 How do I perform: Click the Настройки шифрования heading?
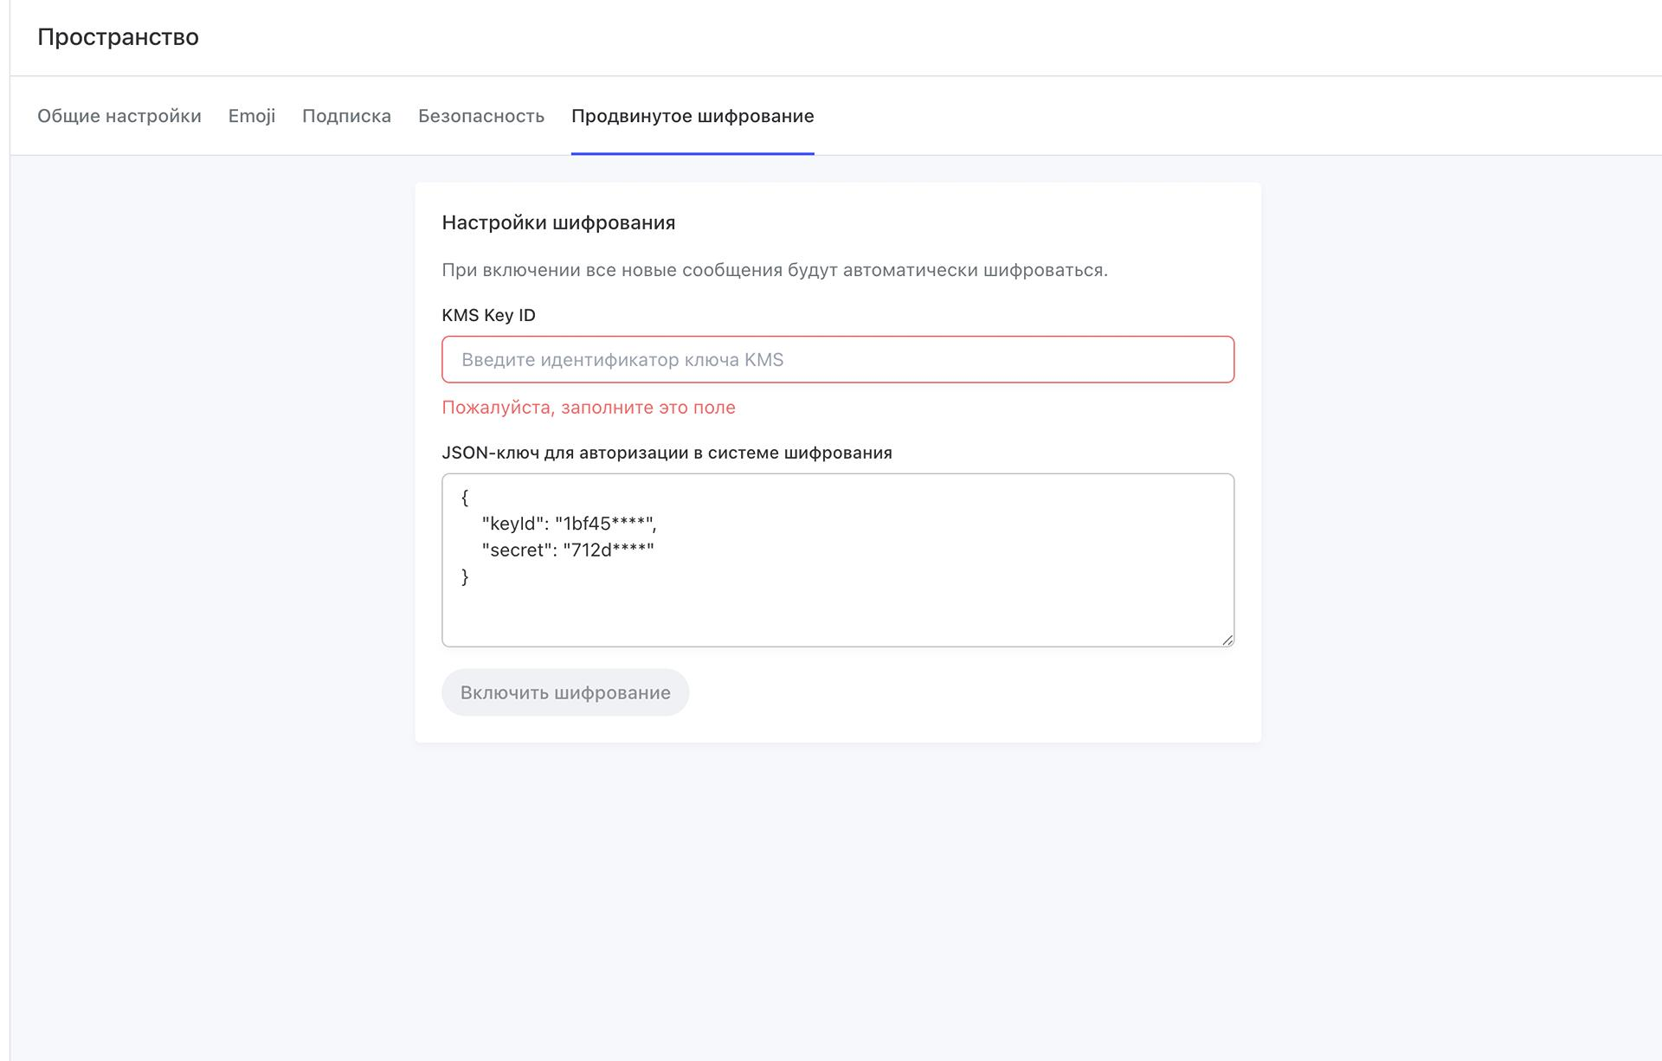coord(558,222)
